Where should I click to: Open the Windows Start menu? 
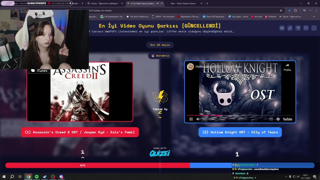[4, 177]
